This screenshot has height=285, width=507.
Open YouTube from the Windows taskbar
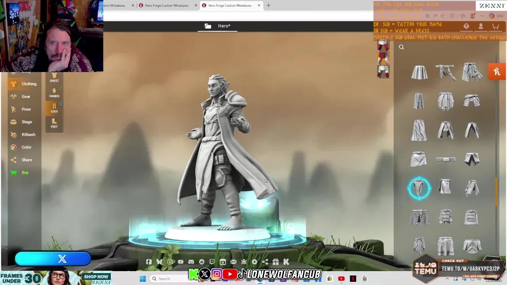coord(341,279)
